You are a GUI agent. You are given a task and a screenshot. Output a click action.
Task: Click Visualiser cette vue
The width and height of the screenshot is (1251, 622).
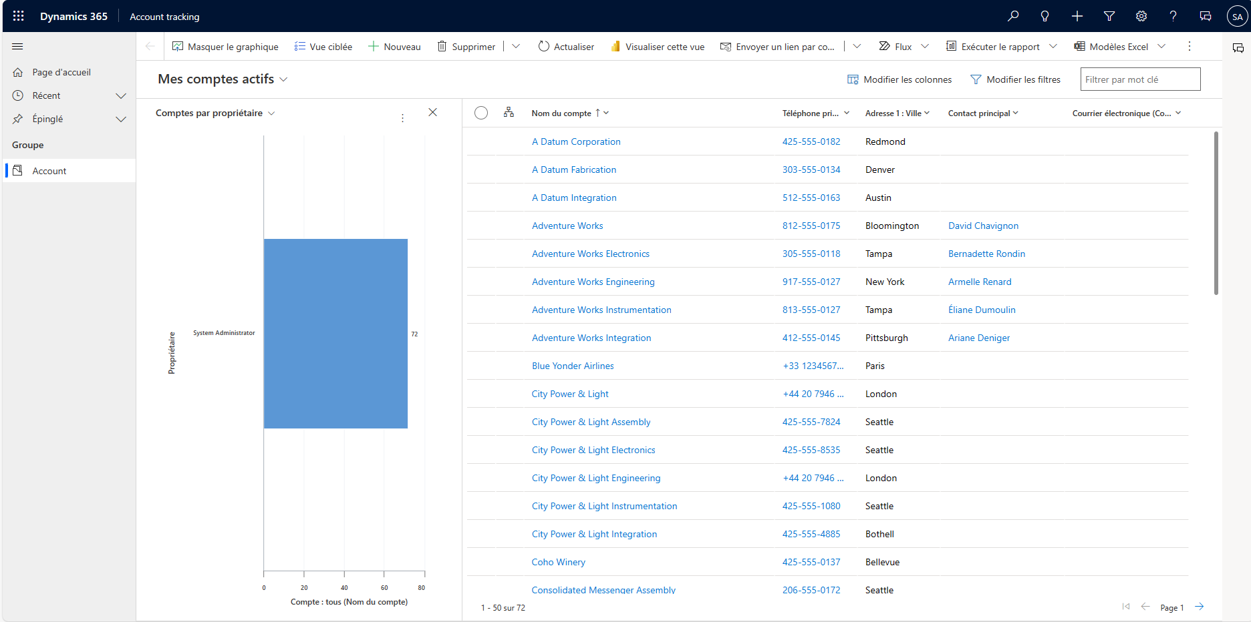658,47
